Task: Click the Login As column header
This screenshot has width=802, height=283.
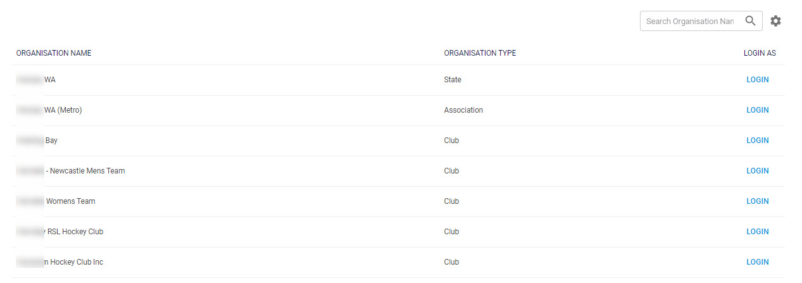Action: 759,53
